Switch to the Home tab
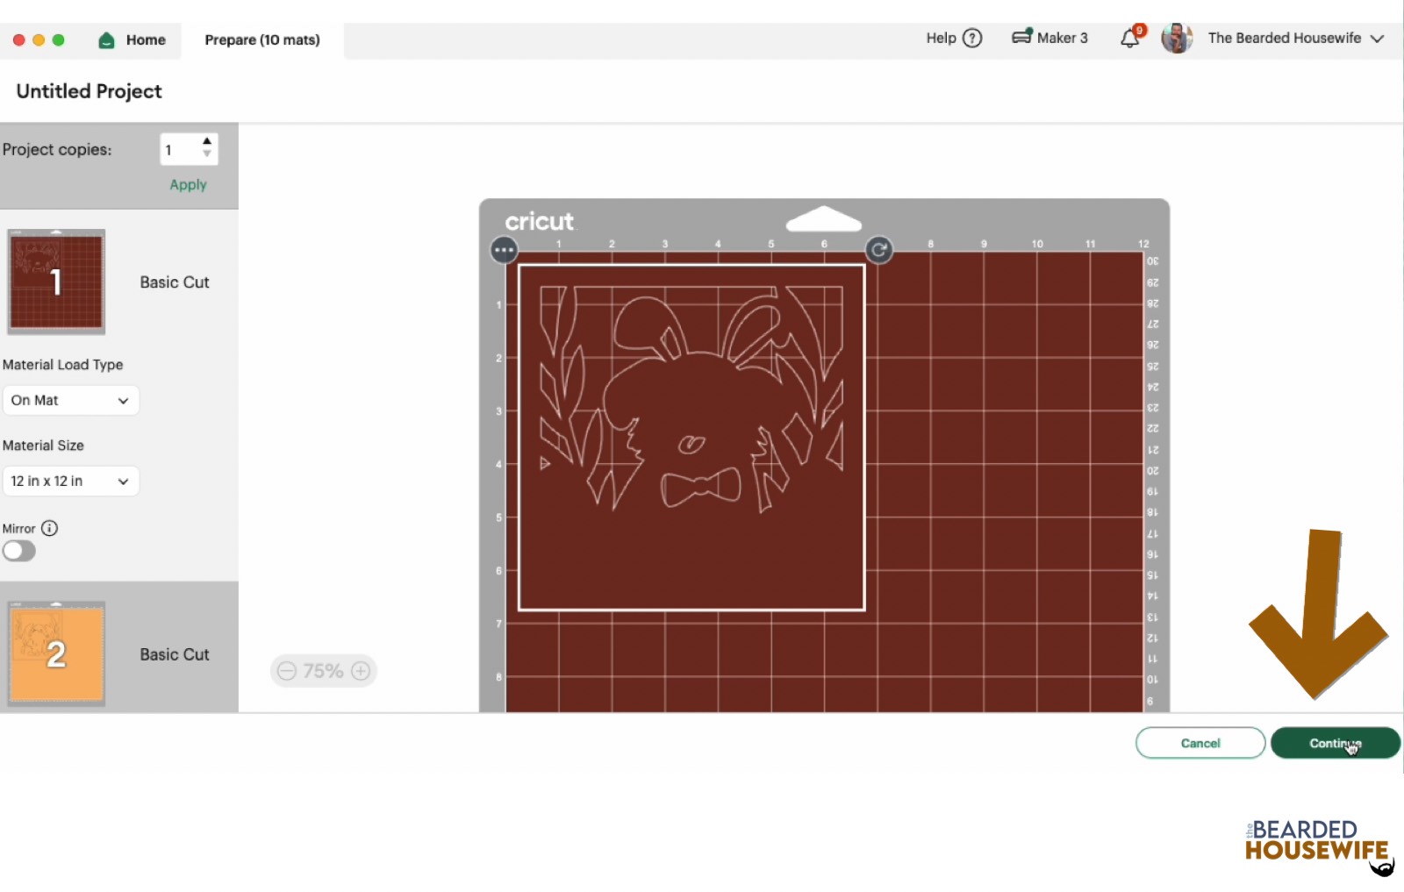 pyautogui.click(x=133, y=40)
